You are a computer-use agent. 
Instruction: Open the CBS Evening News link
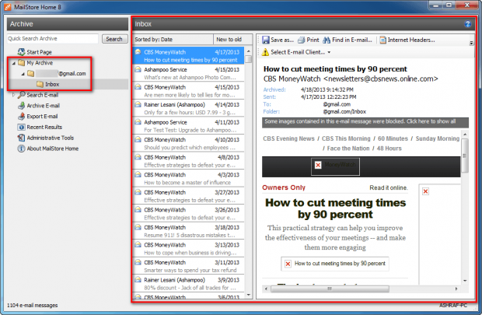288,138
